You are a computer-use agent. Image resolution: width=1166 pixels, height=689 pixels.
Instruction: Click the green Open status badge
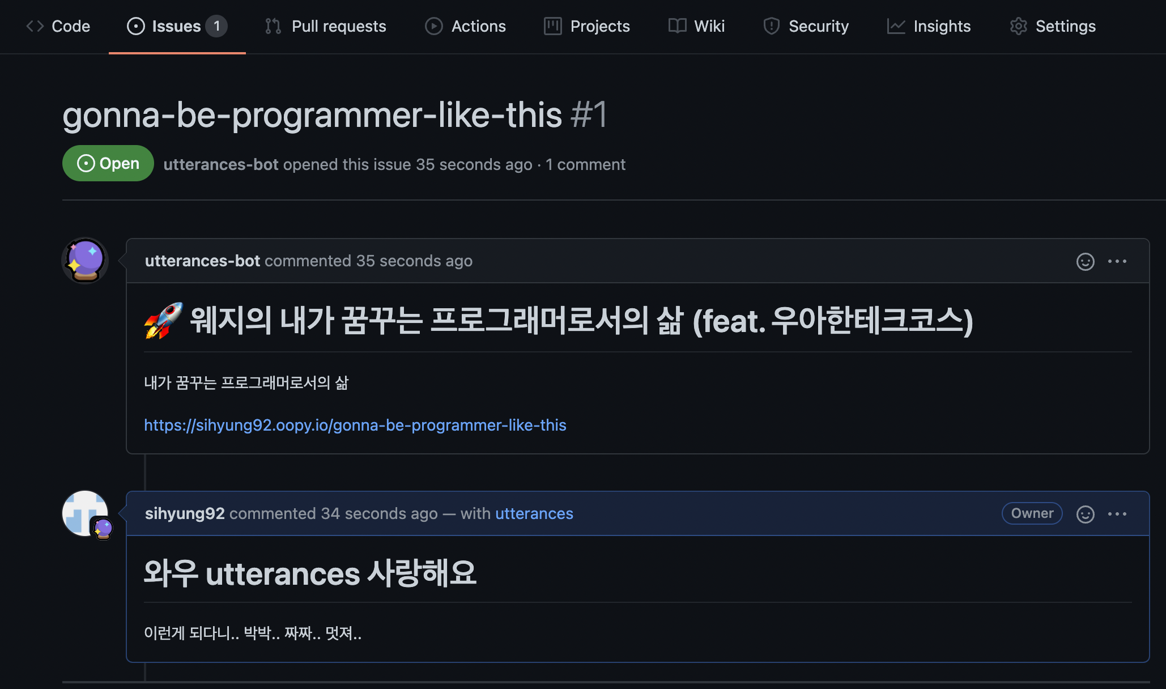pyautogui.click(x=108, y=163)
